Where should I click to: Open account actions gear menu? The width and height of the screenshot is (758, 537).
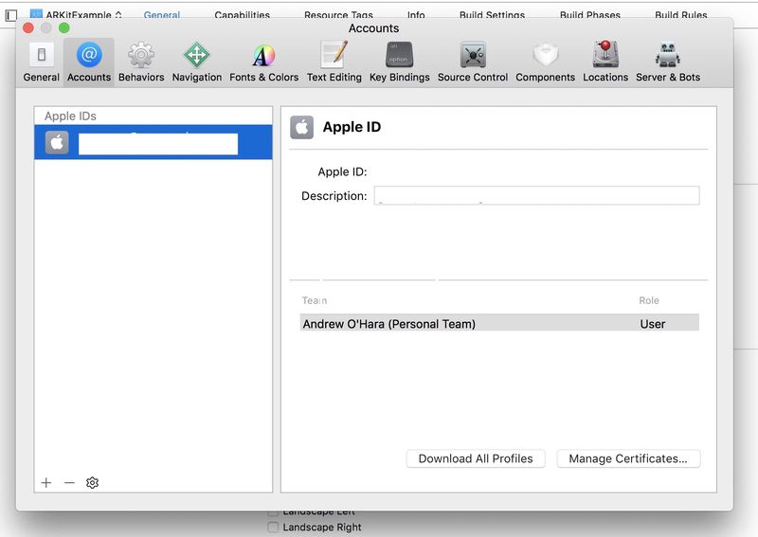pyautogui.click(x=92, y=482)
